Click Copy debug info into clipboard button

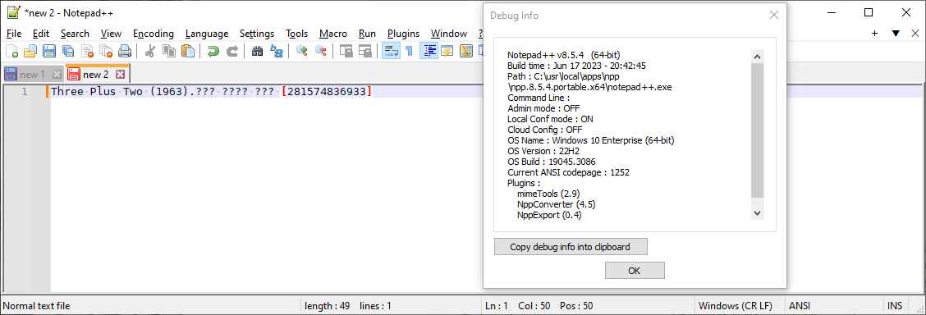571,247
